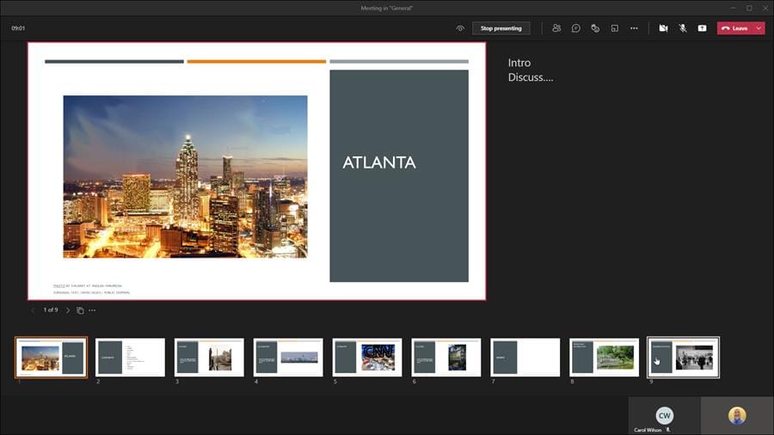Toggle slide thumbnail strip icon
Image resolution: width=774 pixels, height=435 pixels.
tap(80, 310)
